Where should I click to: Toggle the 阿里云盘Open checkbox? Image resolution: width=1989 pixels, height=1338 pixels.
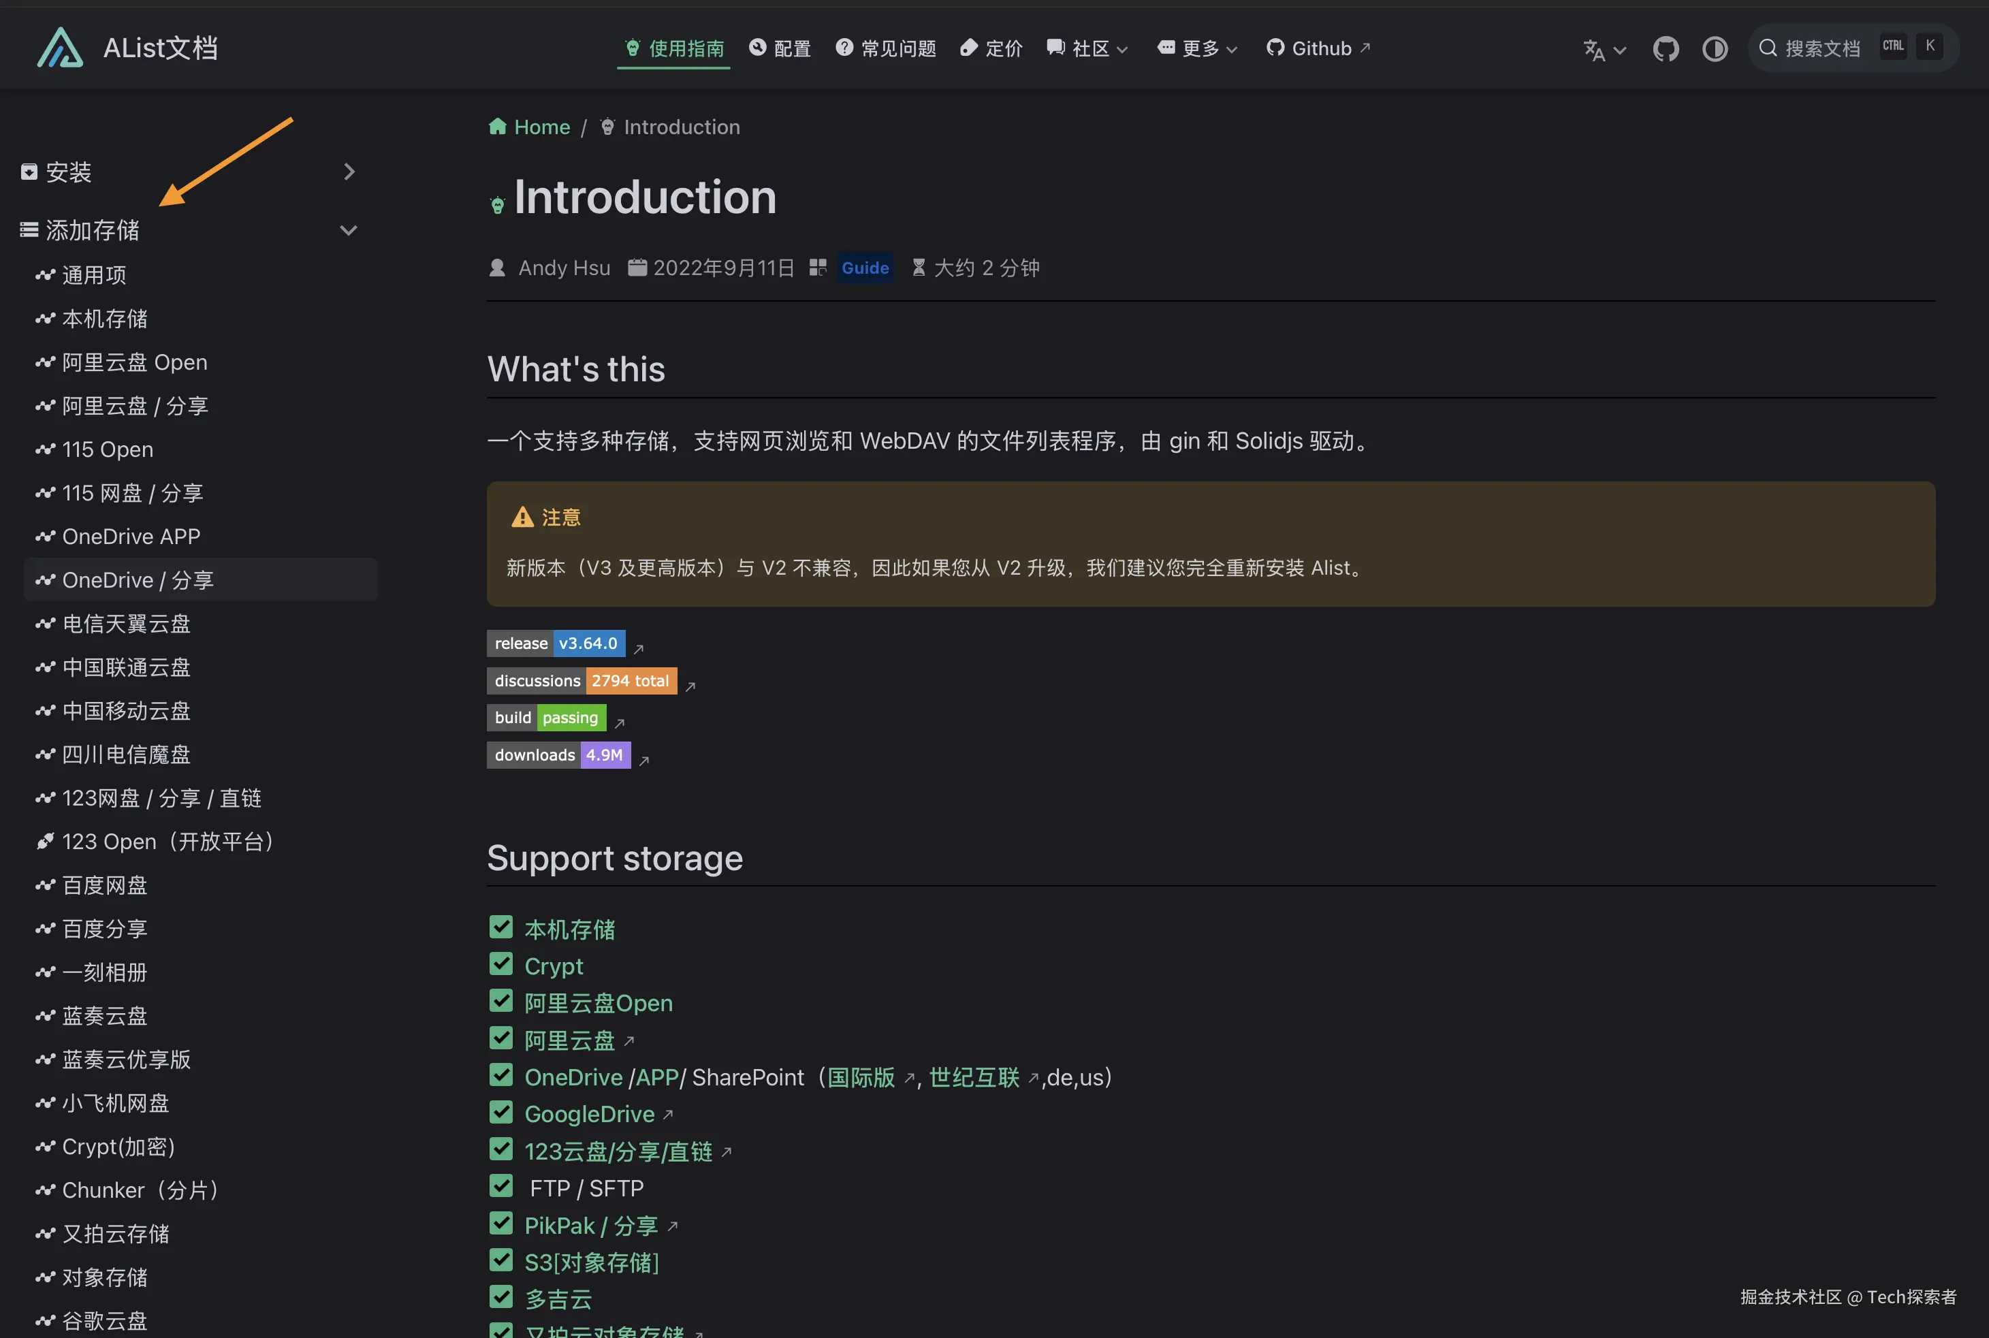coord(501,1001)
